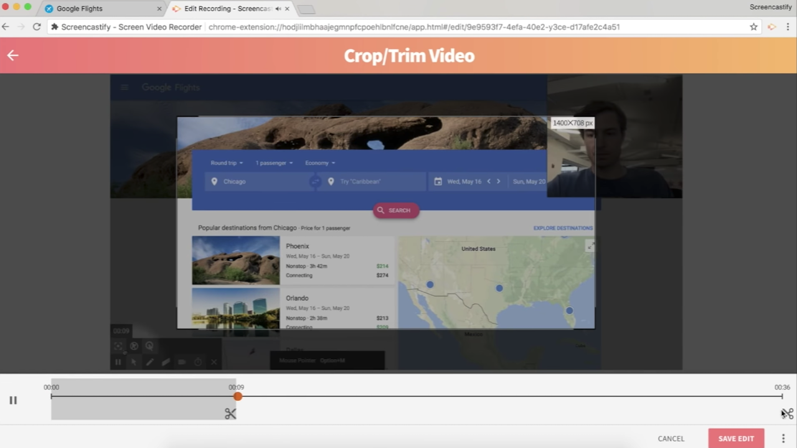Click the back arrow in Crop/Trim header
Screen dimensions: 797x448
[12, 55]
